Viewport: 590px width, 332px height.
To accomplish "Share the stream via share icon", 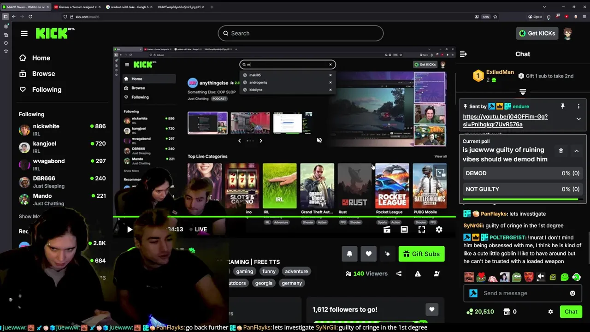I will click(399, 274).
